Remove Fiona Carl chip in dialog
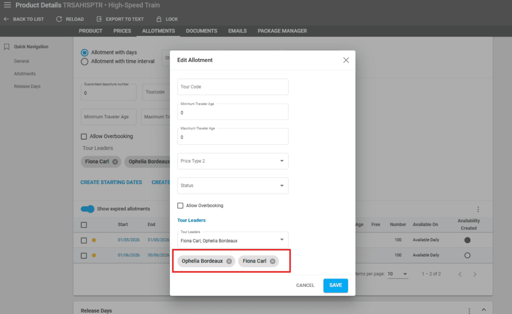The width and height of the screenshot is (512, 314). pyautogui.click(x=272, y=261)
